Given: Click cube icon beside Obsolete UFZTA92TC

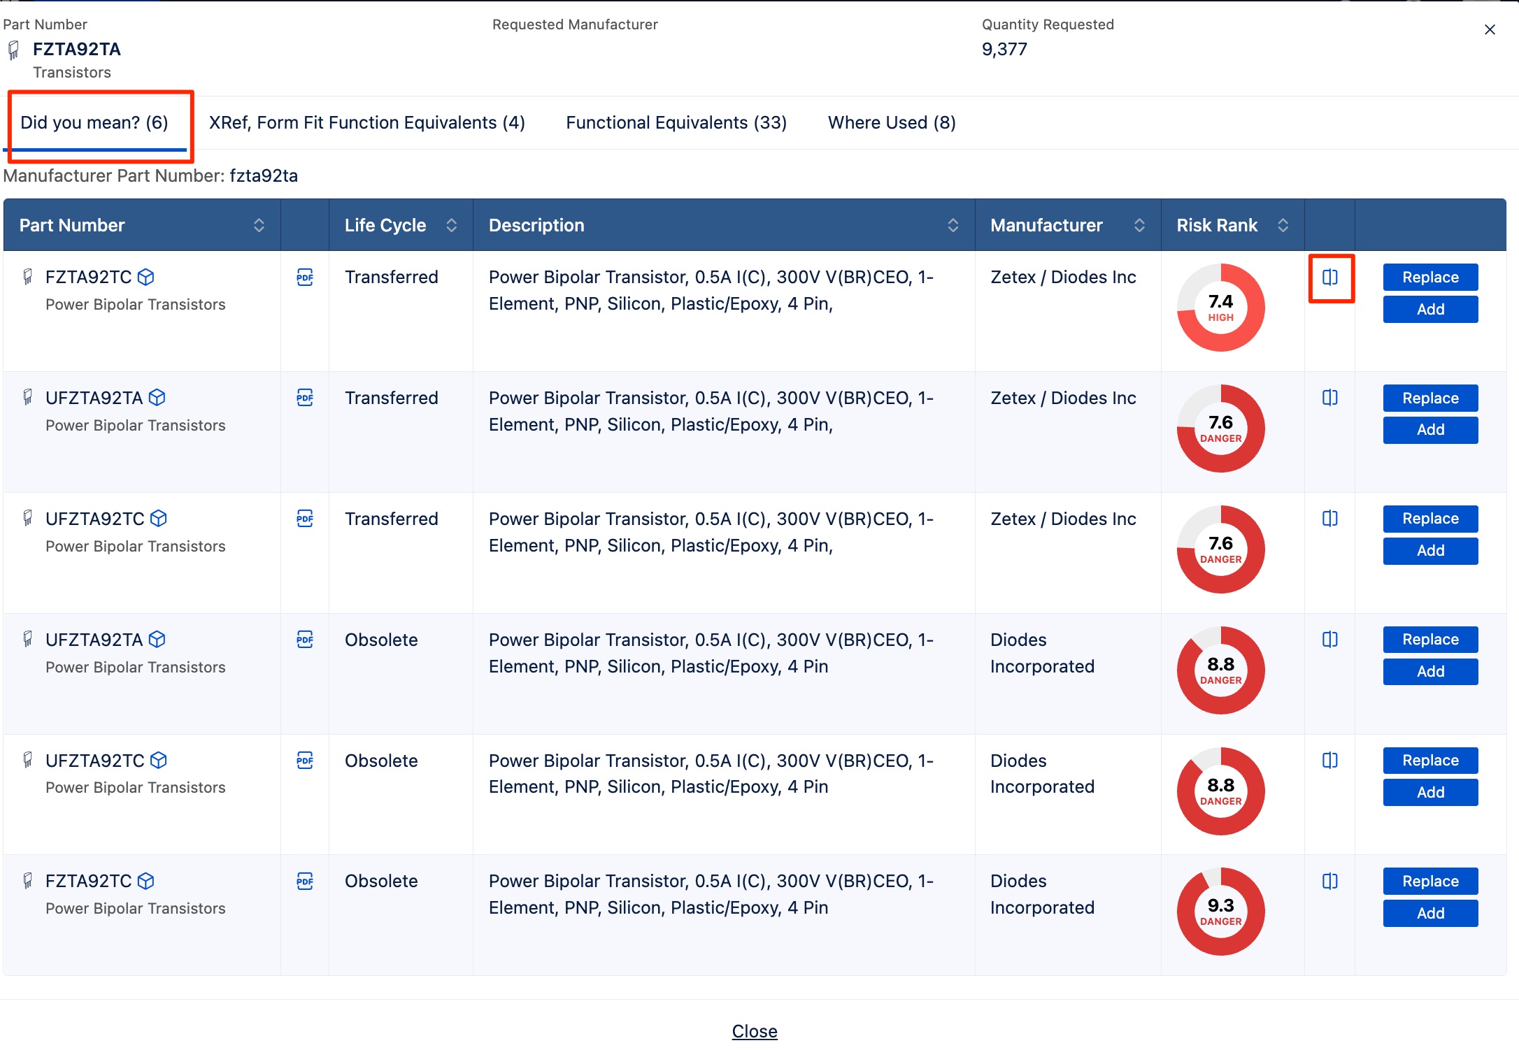Looking at the screenshot, I should [x=159, y=761].
